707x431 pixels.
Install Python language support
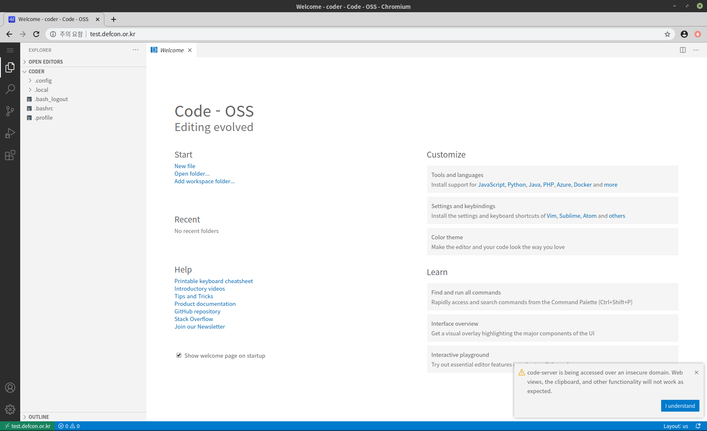(516, 185)
